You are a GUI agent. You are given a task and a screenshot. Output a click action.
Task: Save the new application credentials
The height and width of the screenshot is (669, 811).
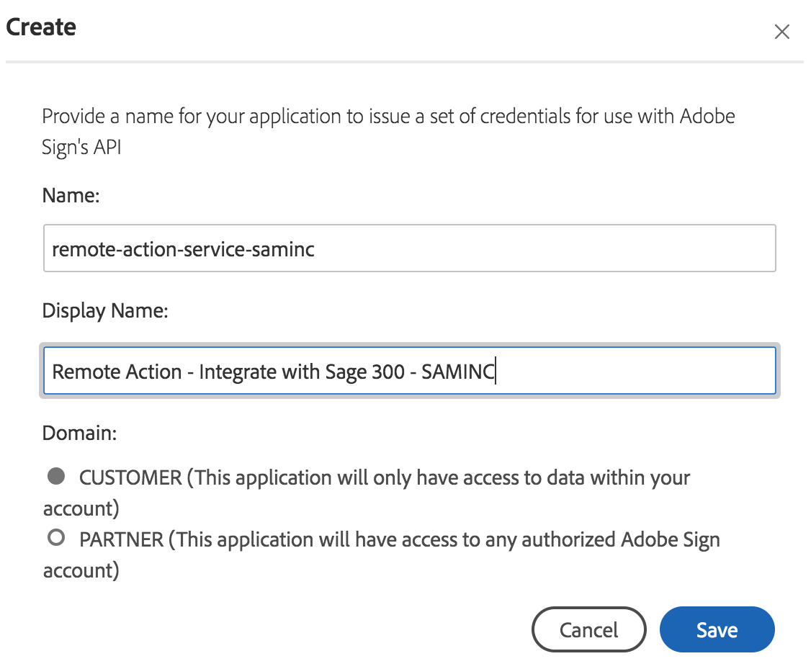(x=717, y=630)
